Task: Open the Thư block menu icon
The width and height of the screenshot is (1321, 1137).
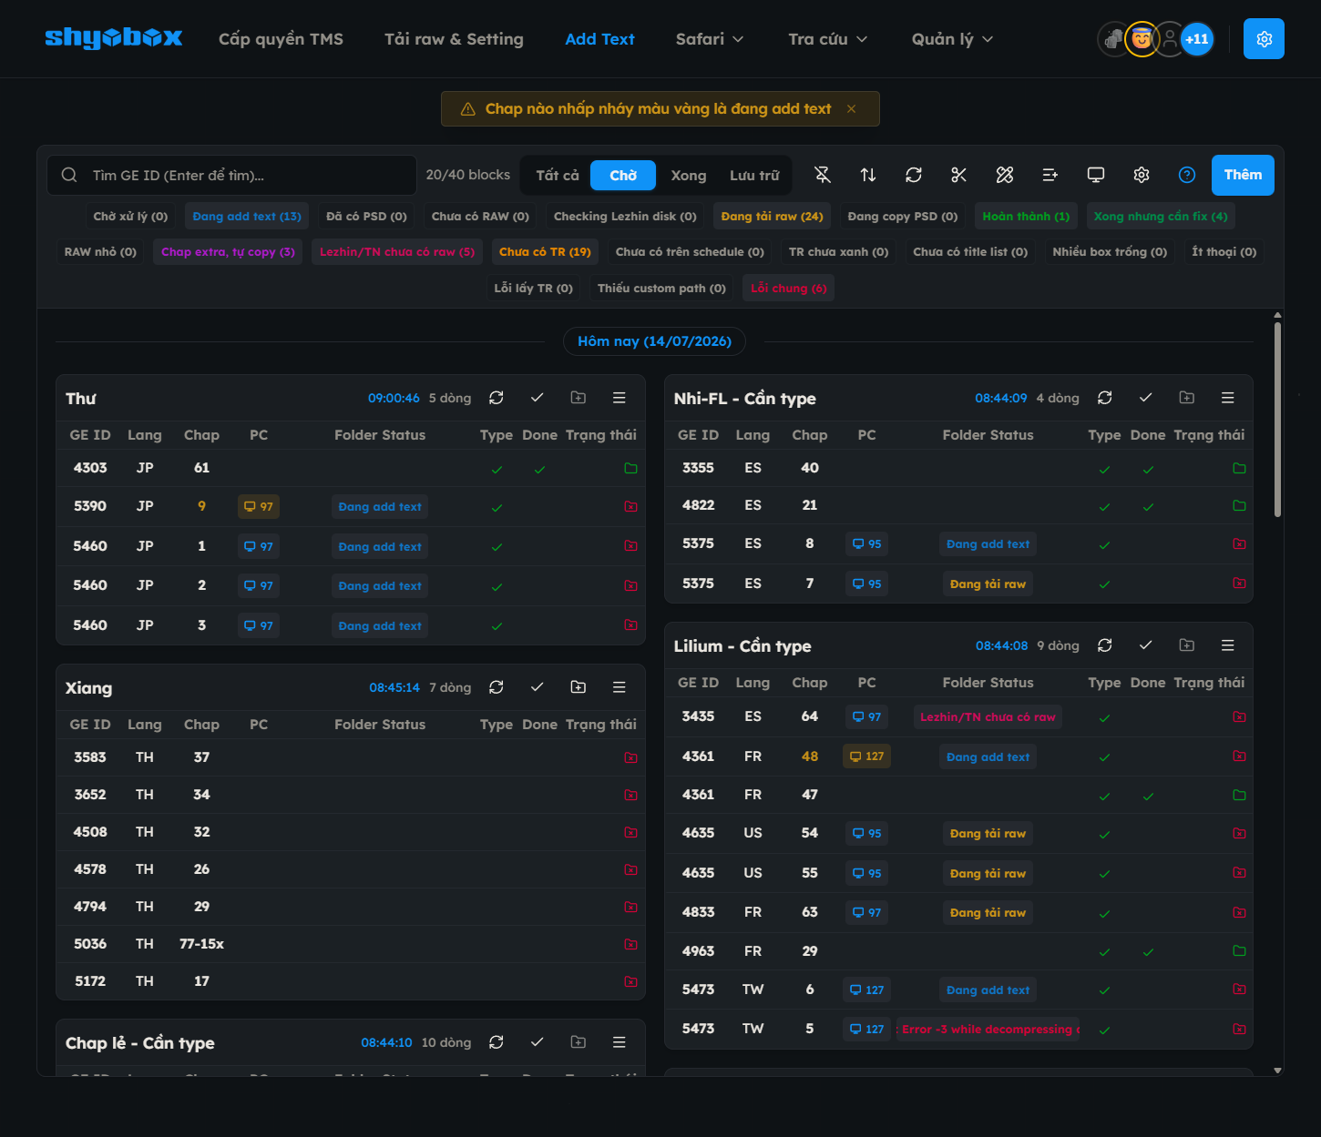Action: tap(620, 398)
